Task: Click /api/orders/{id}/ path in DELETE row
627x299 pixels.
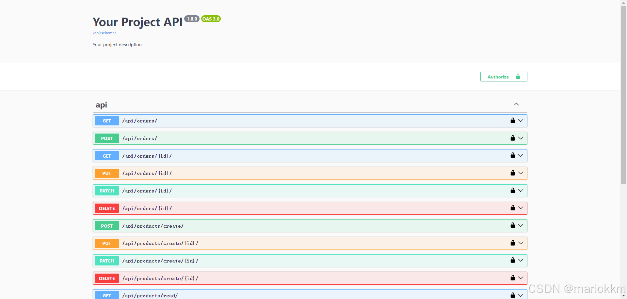Action: tap(147, 208)
